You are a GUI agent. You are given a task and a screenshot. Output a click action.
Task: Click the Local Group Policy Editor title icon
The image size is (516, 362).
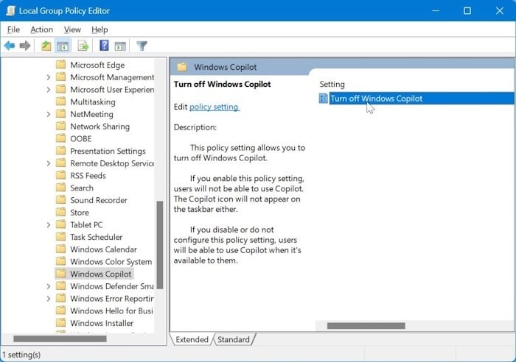(10, 11)
